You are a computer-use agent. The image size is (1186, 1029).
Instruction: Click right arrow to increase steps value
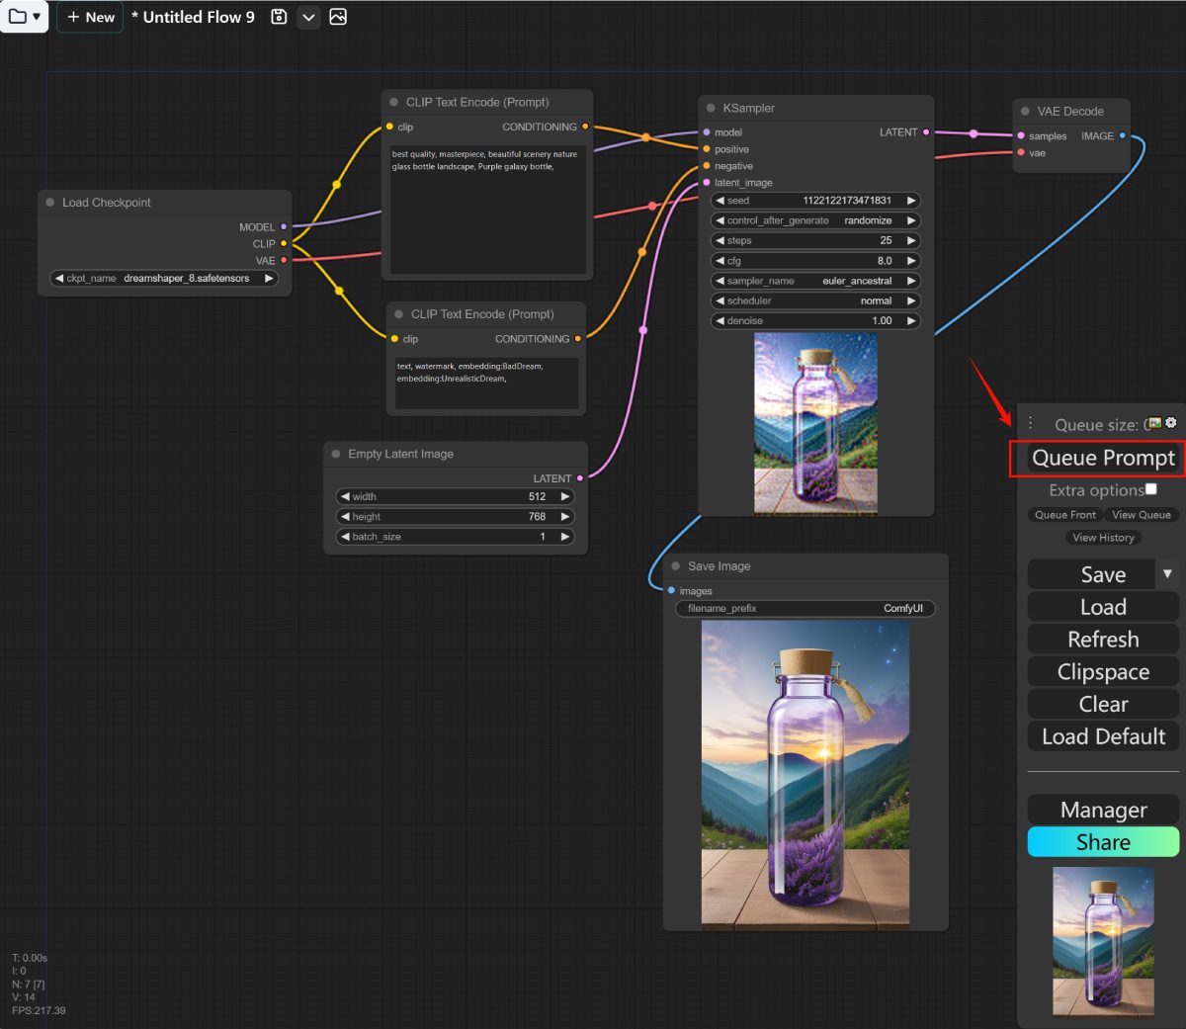pyautogui.click(x=911, y=241)
